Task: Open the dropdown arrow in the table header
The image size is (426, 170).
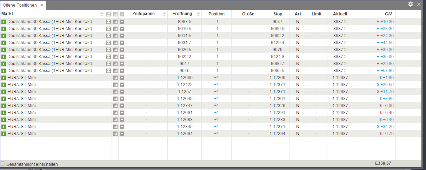Action: click(x=122, y=14)
